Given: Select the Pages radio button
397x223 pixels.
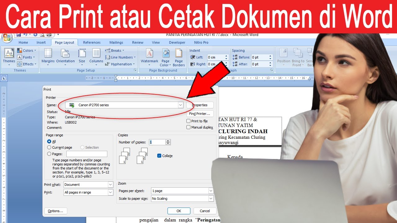Looking at the screenshot, I should pyautogui.click(x=49, y=154).
